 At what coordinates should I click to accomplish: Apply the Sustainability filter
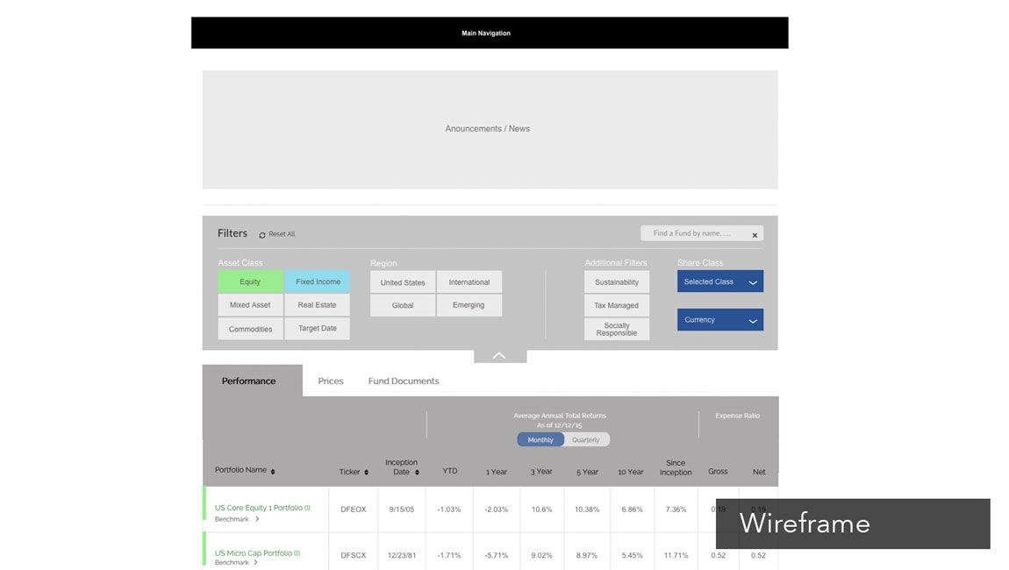click(617, 282)
